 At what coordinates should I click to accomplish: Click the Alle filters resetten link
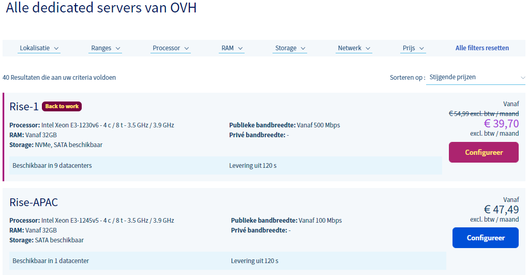(482, 48)
